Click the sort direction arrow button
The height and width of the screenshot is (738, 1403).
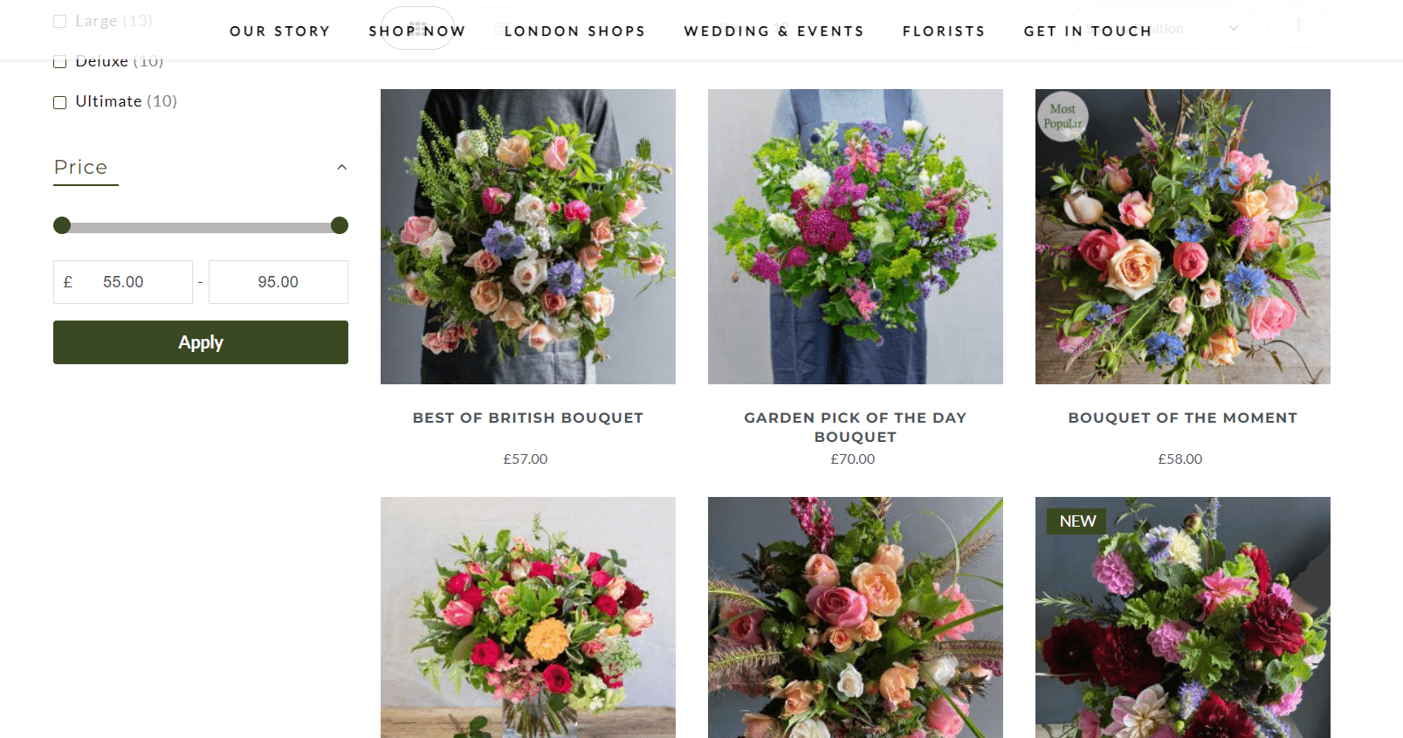point(1299,27)
